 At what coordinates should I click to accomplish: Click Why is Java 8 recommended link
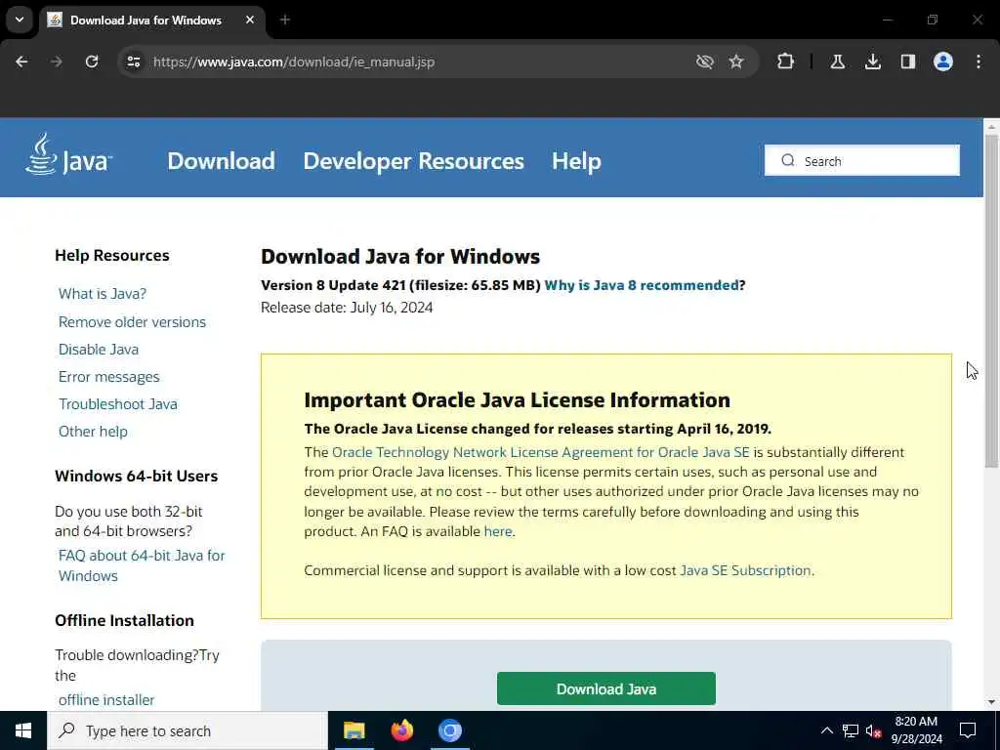pyautogui.click(x=642, y=285)
